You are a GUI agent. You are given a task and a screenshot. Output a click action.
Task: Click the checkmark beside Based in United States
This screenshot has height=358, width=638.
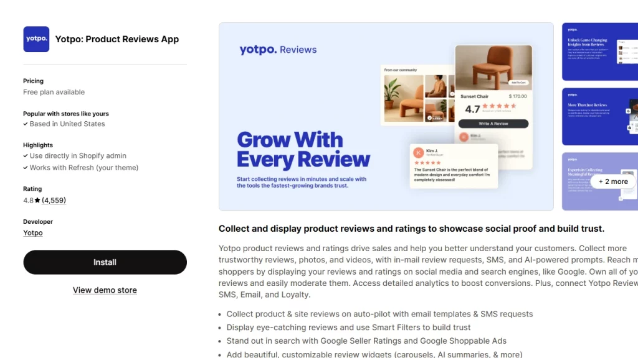click(x=26, y=124)
